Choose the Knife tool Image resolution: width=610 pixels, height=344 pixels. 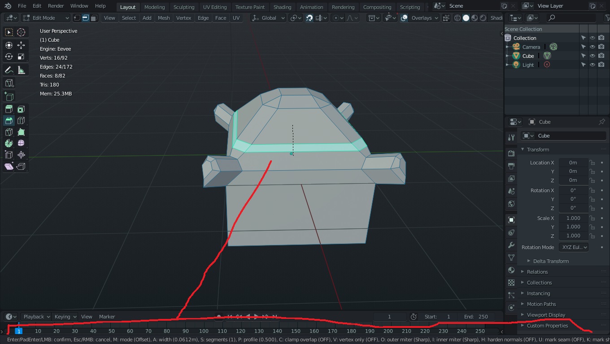point(9,132)
